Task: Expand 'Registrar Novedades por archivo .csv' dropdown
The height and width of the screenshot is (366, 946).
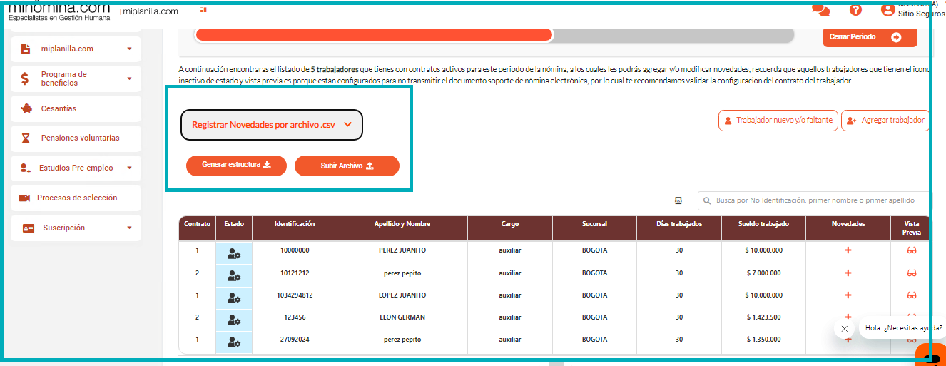Action: [x=272, y=124]
